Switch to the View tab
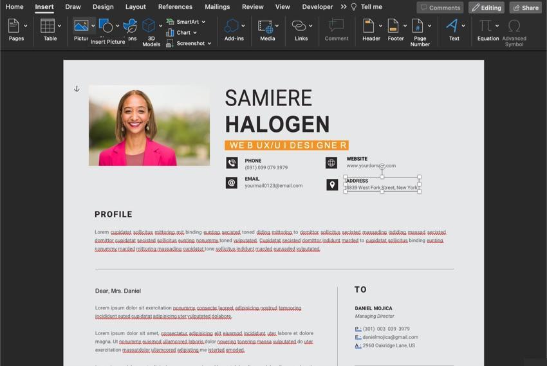The image size is (547, 366). point(283,6)
